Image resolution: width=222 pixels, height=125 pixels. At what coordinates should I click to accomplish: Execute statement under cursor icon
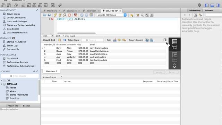[x=60, y=15]
